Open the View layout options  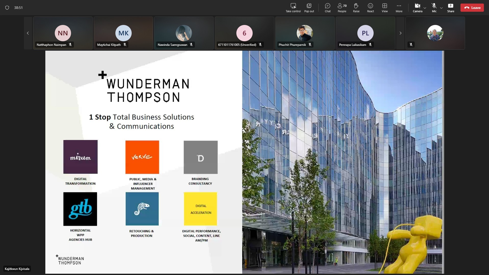(x=385, y=8)
